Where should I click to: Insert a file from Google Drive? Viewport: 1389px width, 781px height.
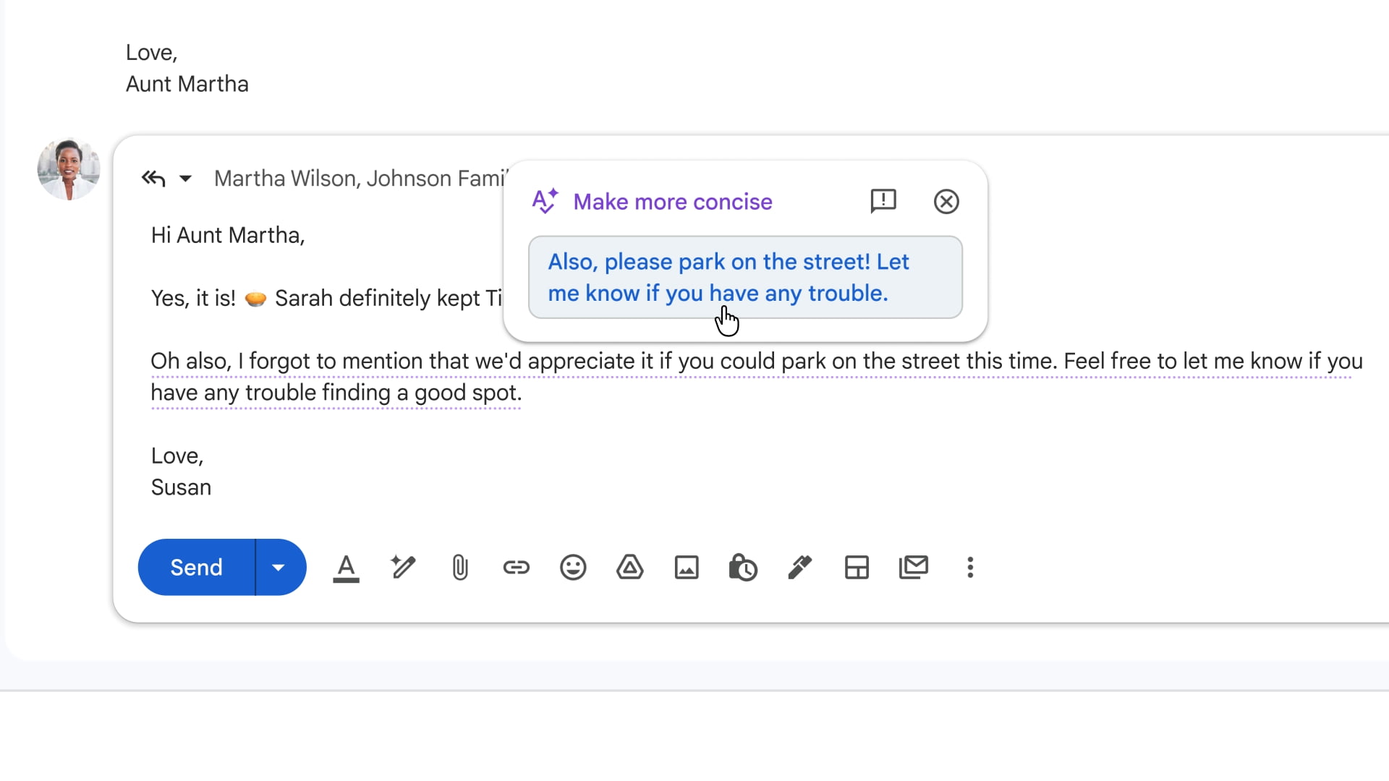[x=629, y=567]
